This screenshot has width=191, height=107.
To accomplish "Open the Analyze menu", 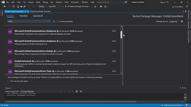I will click(x=59, y=2).
